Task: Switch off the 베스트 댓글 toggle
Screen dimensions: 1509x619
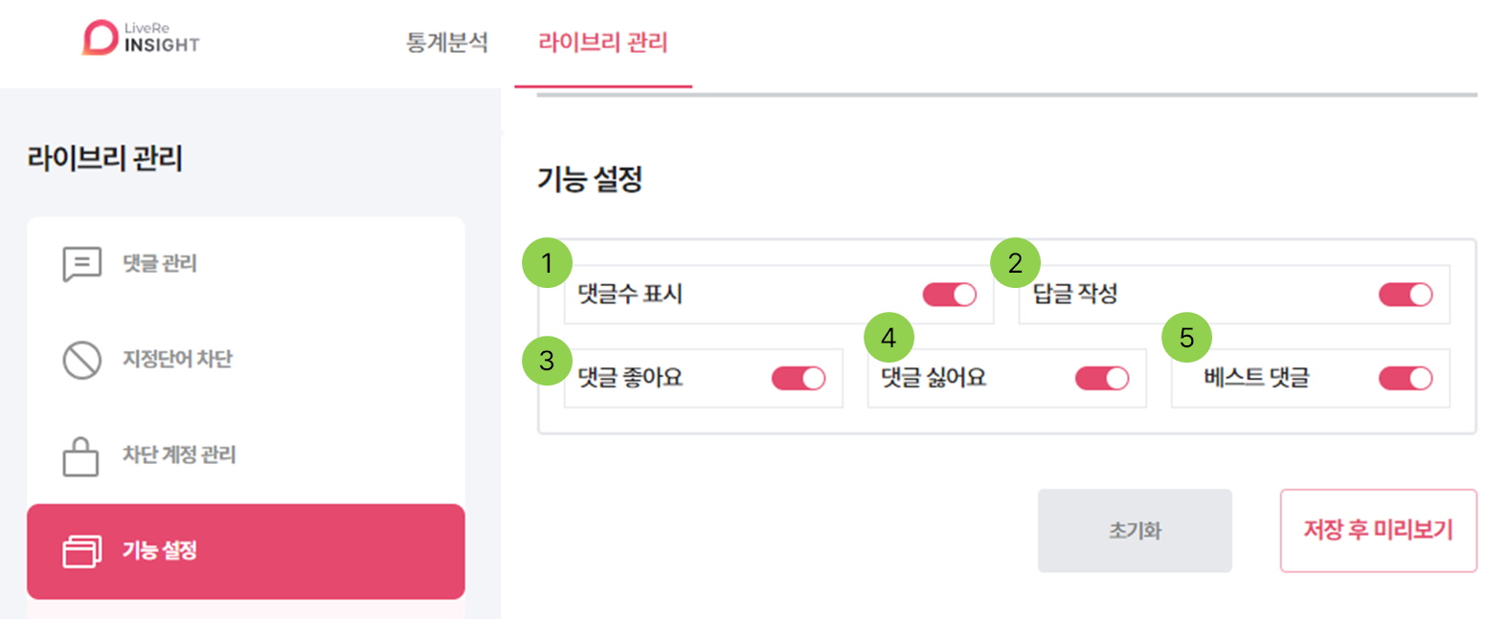Action: tap(1405, 379)
